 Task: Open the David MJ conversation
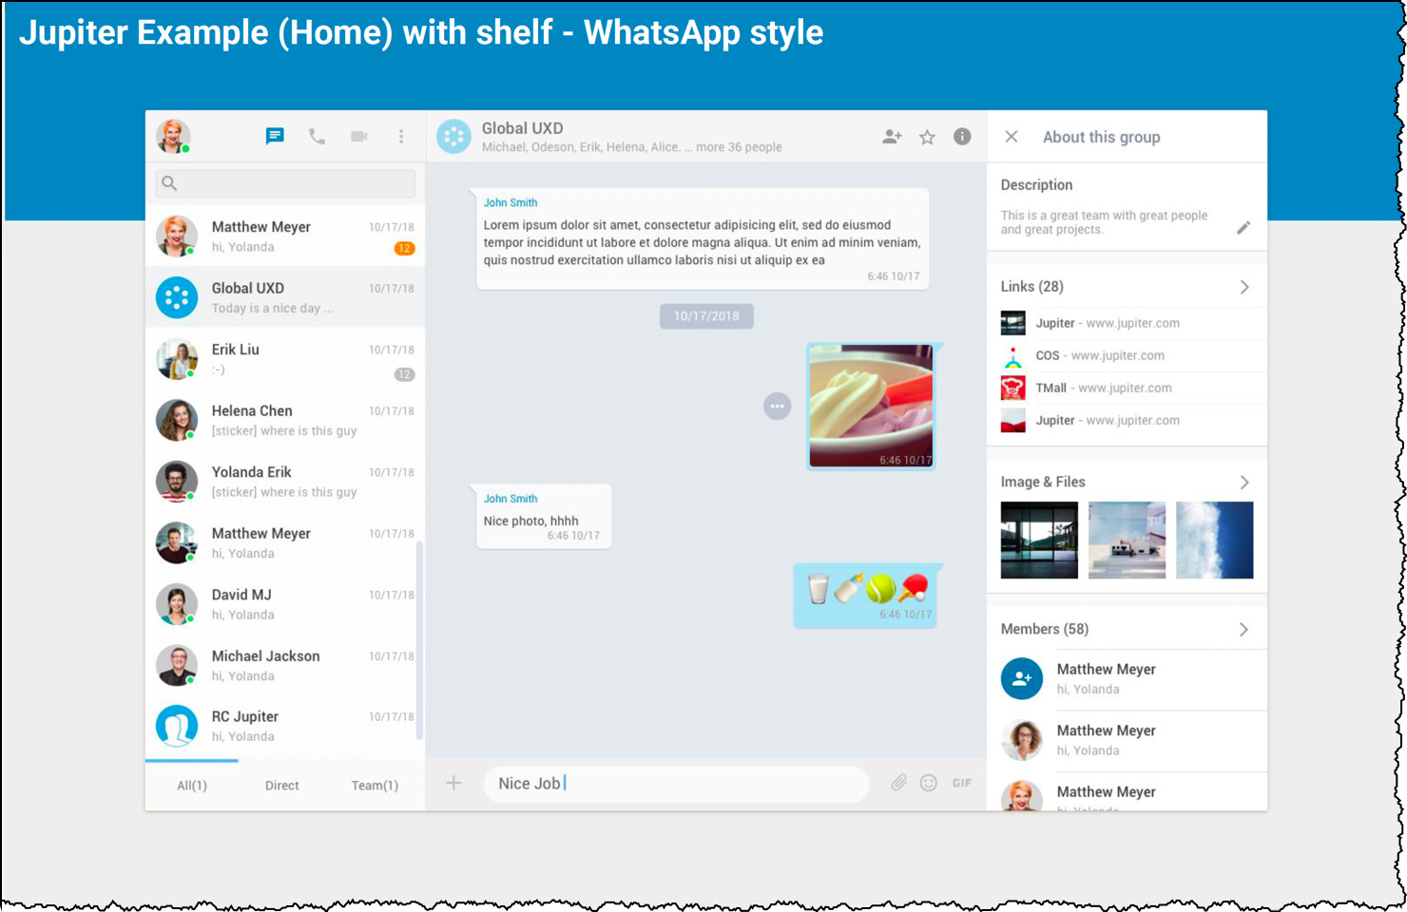coord(285,604)
